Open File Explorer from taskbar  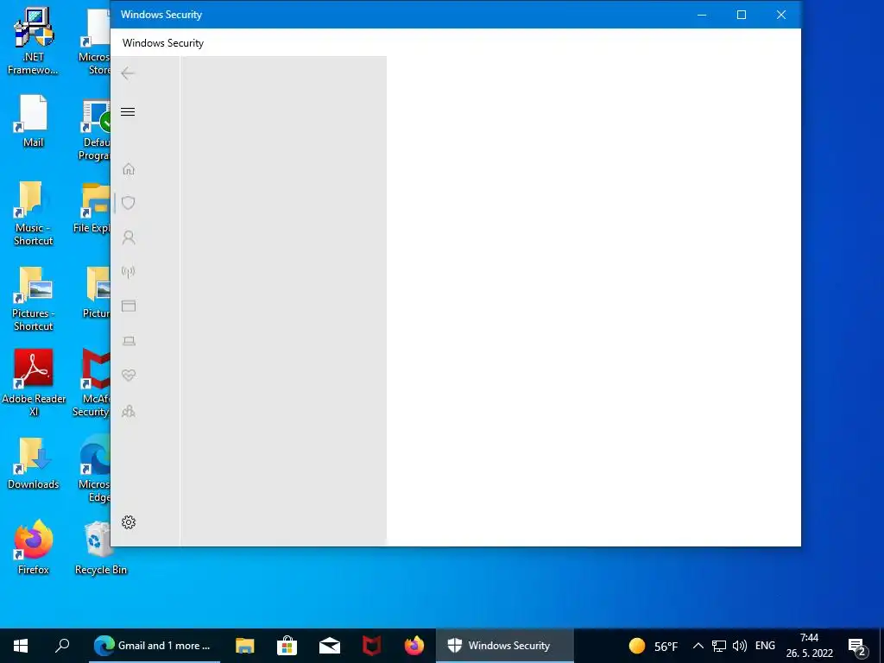click(244, 646)
